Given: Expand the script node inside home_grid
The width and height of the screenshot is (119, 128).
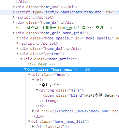Looking at the screenshot, I should pyautogui.click(x=17, y=43).
